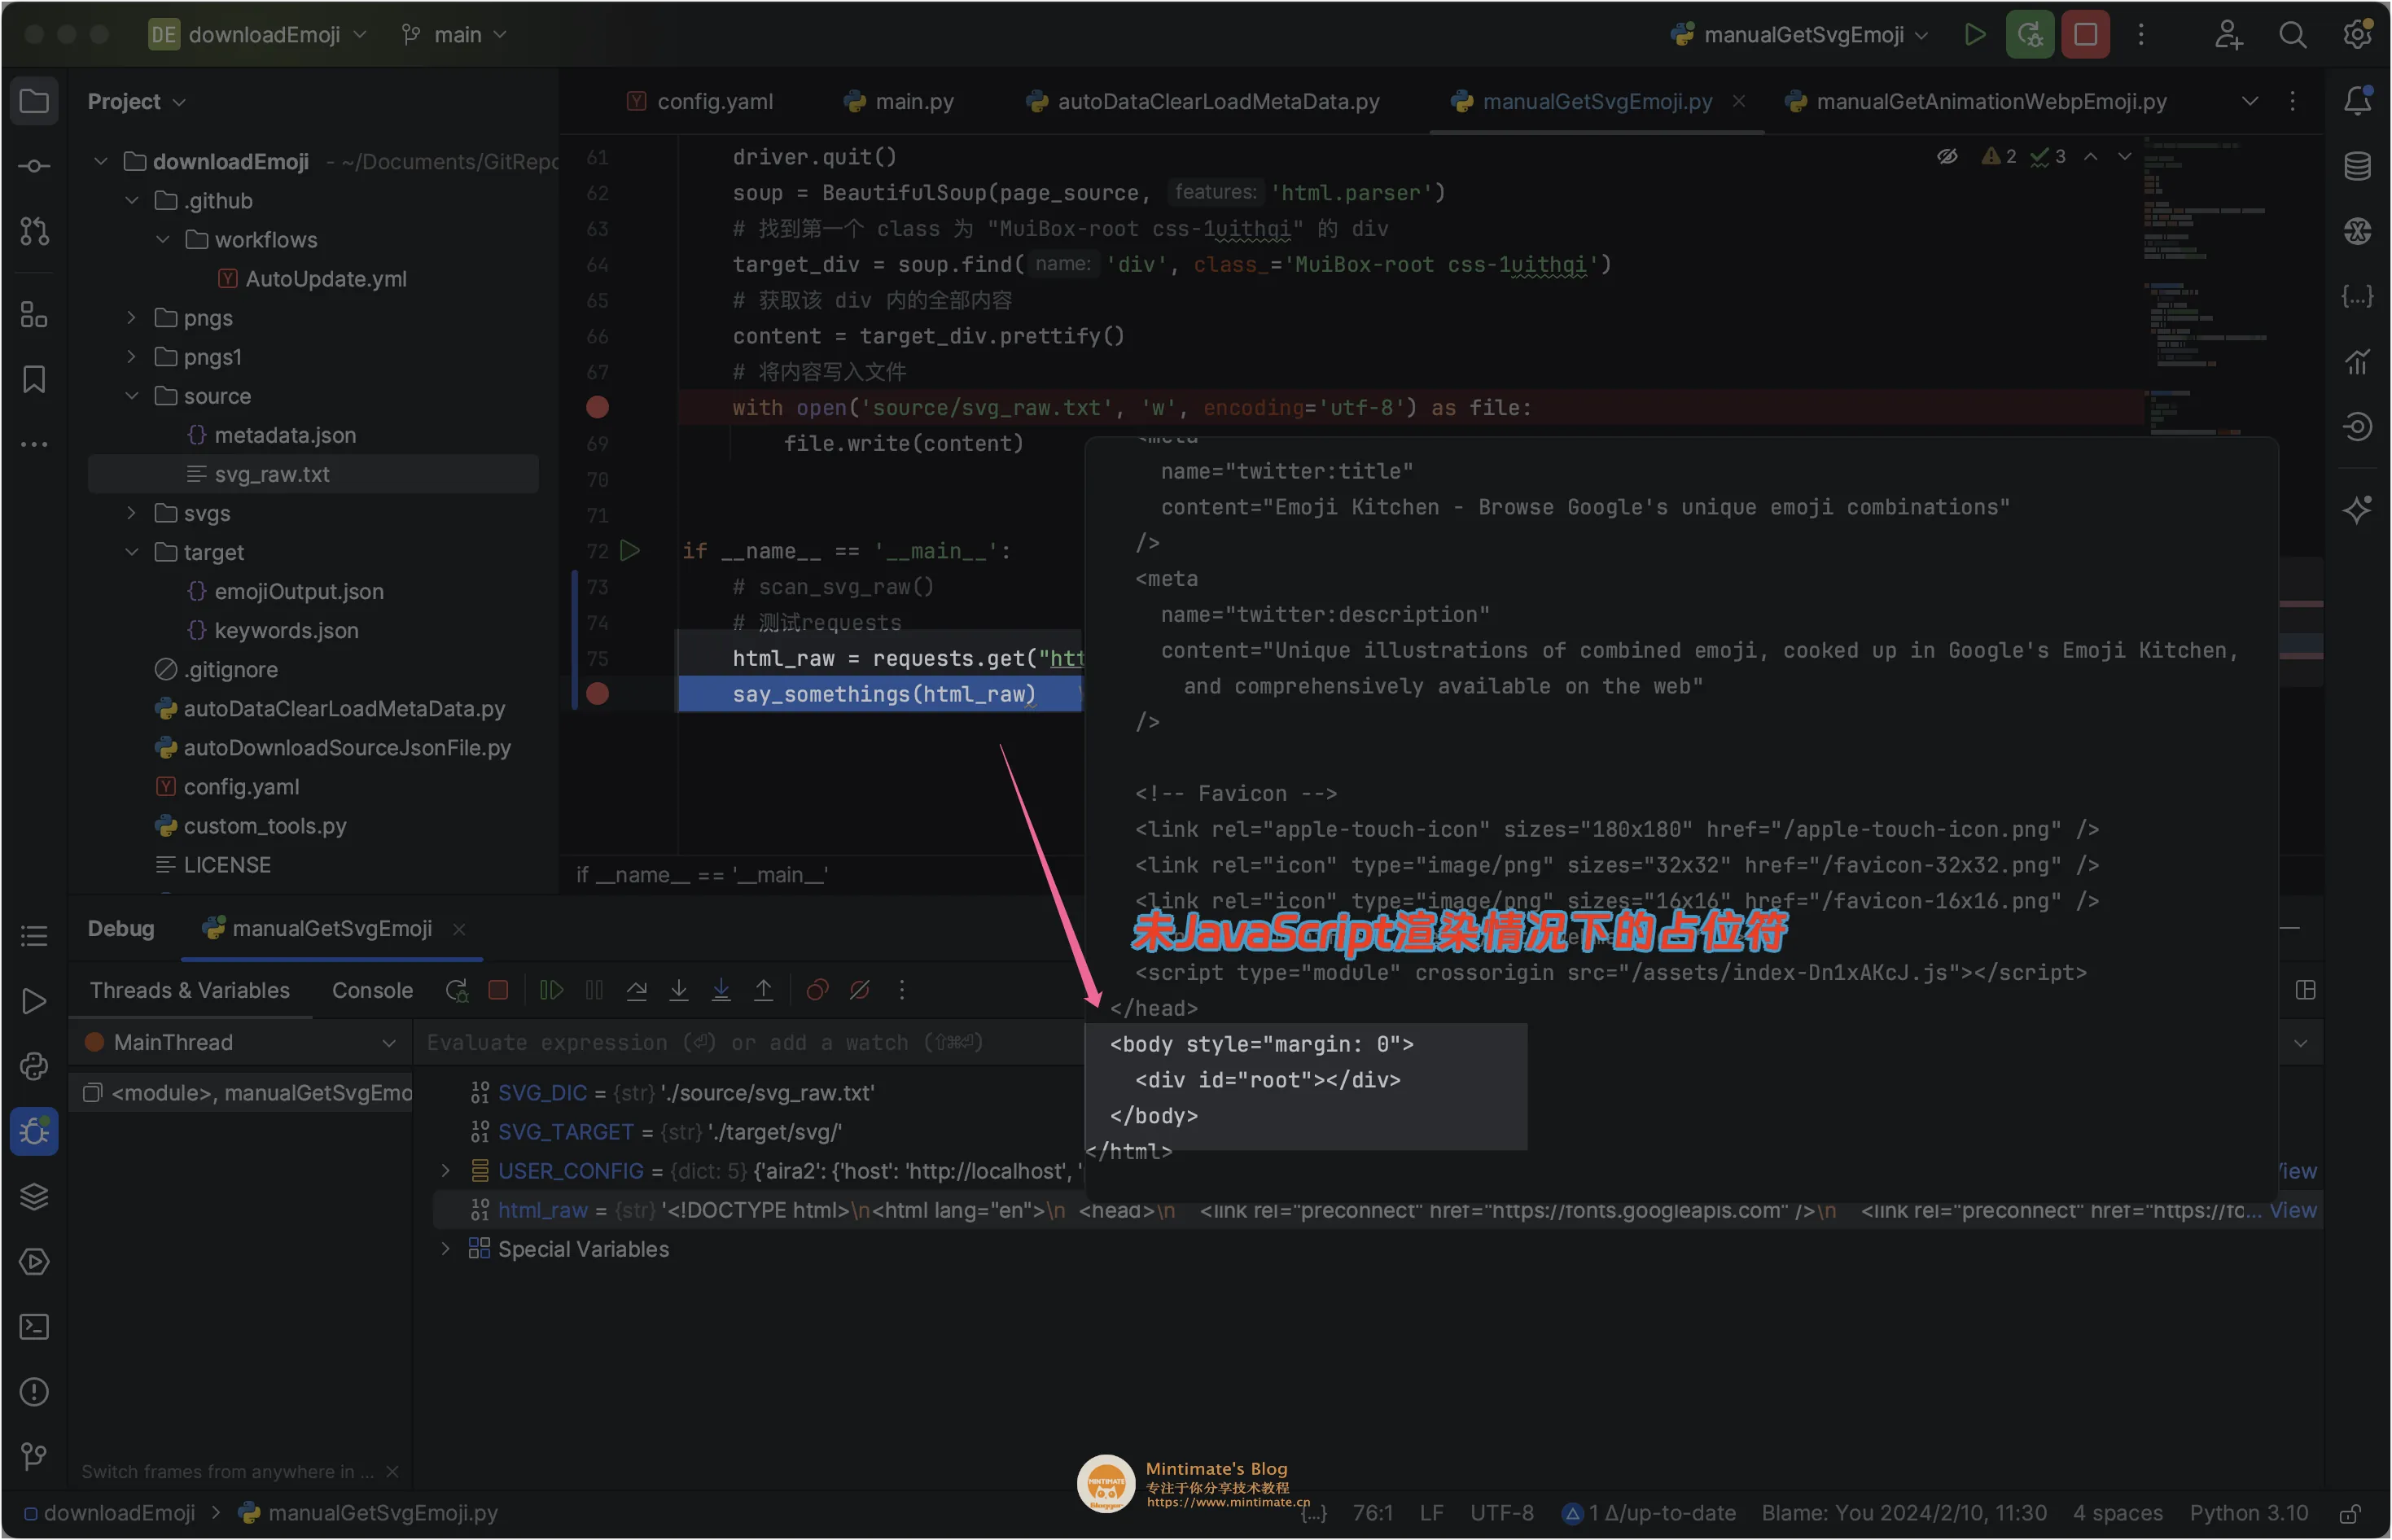Click Step Over in debug toolbar
2392x1540 pixels.
[636, 990]
